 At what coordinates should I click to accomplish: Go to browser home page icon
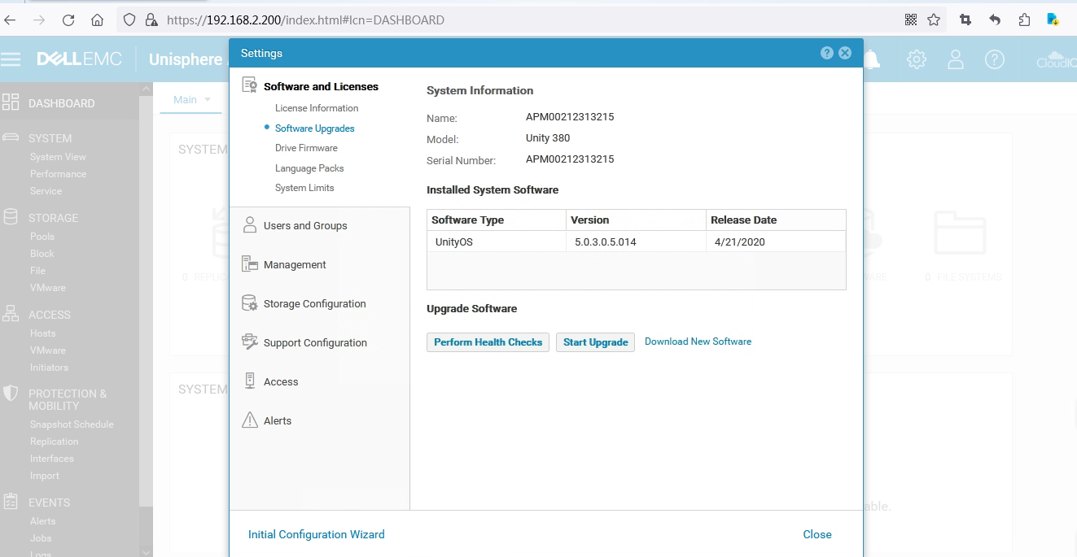[97, 20]
